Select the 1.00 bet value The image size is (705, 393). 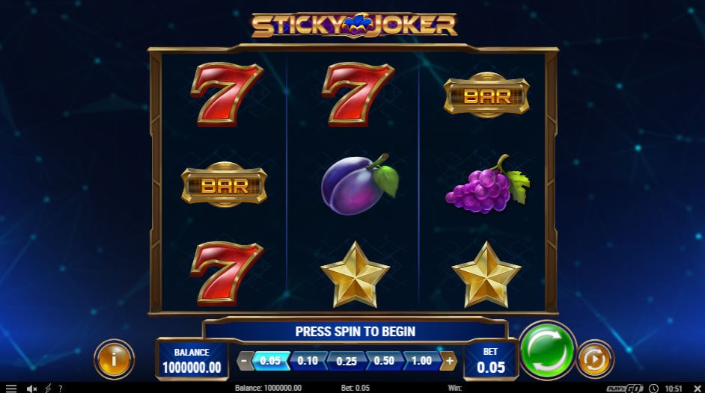point(421,361)
